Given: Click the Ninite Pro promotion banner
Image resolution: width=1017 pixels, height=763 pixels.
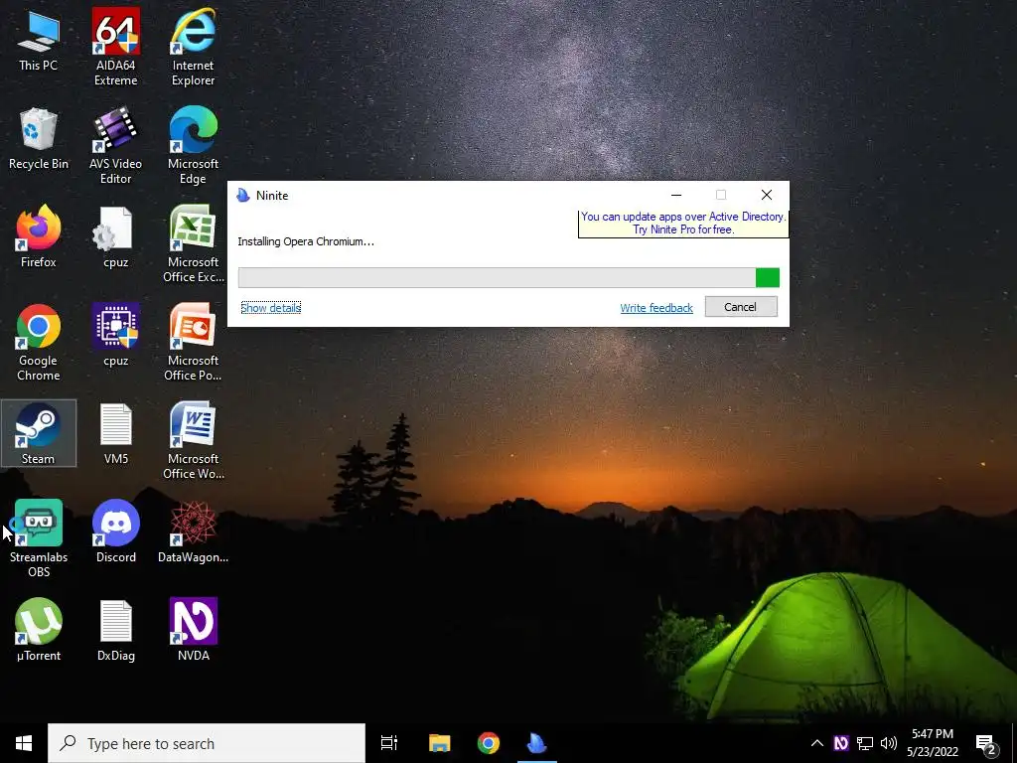Looking at the screenshot, I should click(683, 224).
